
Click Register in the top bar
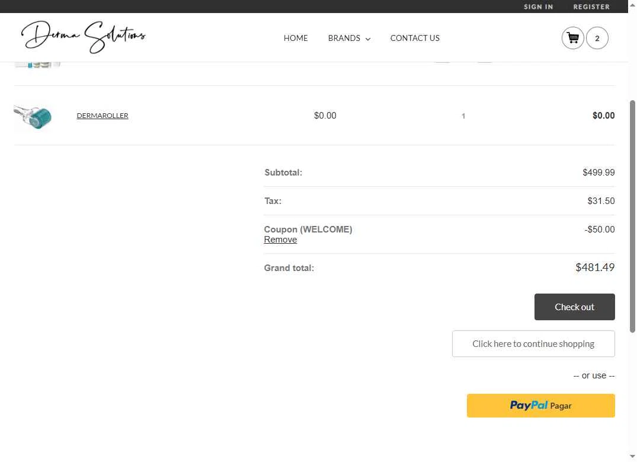[x=591, y=7]
